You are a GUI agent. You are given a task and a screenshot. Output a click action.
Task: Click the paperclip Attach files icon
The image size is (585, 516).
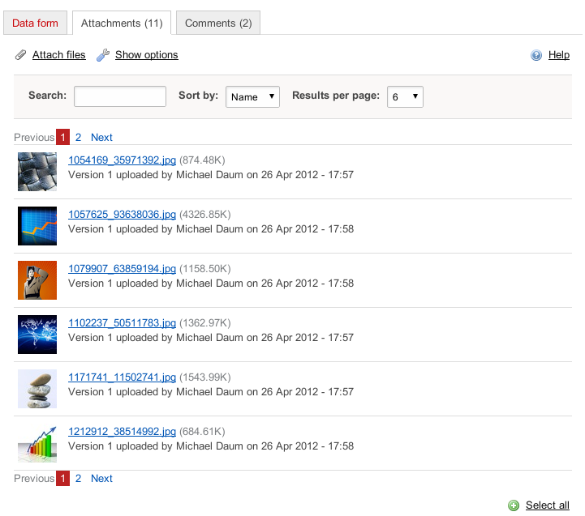pyautogui.click(x=21, y=55)
